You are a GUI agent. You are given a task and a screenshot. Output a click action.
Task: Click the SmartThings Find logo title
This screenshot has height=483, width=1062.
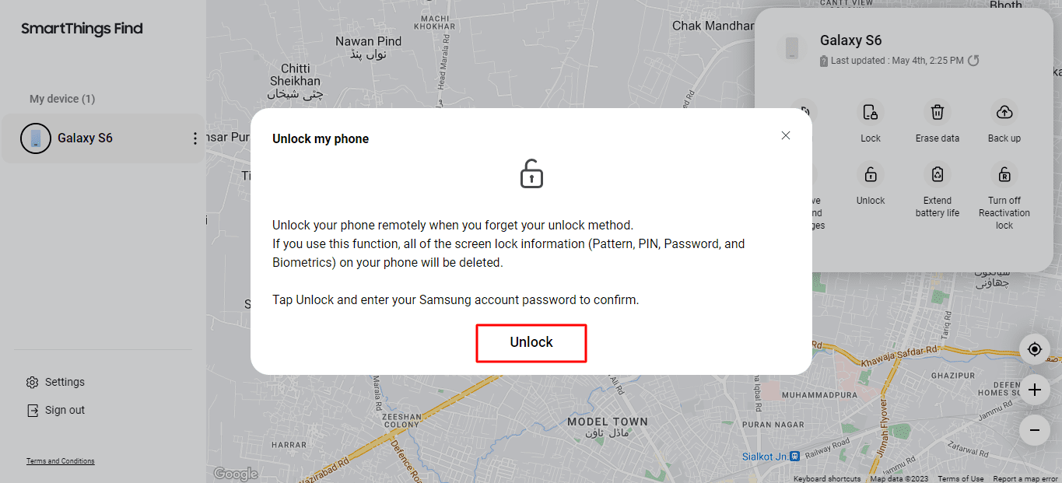tap(82, 29)
